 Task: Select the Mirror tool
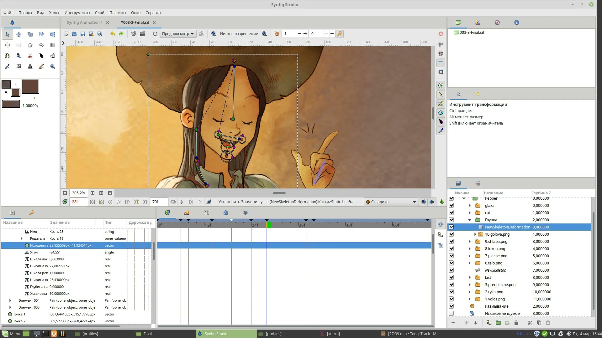[52, 34]
